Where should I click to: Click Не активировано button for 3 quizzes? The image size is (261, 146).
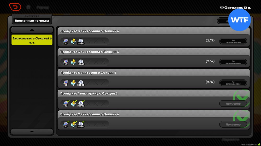[233, 41]
